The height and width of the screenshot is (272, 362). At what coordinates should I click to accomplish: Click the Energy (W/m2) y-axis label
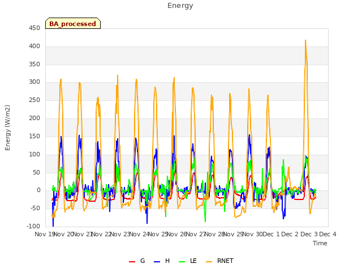coord(7,127)
